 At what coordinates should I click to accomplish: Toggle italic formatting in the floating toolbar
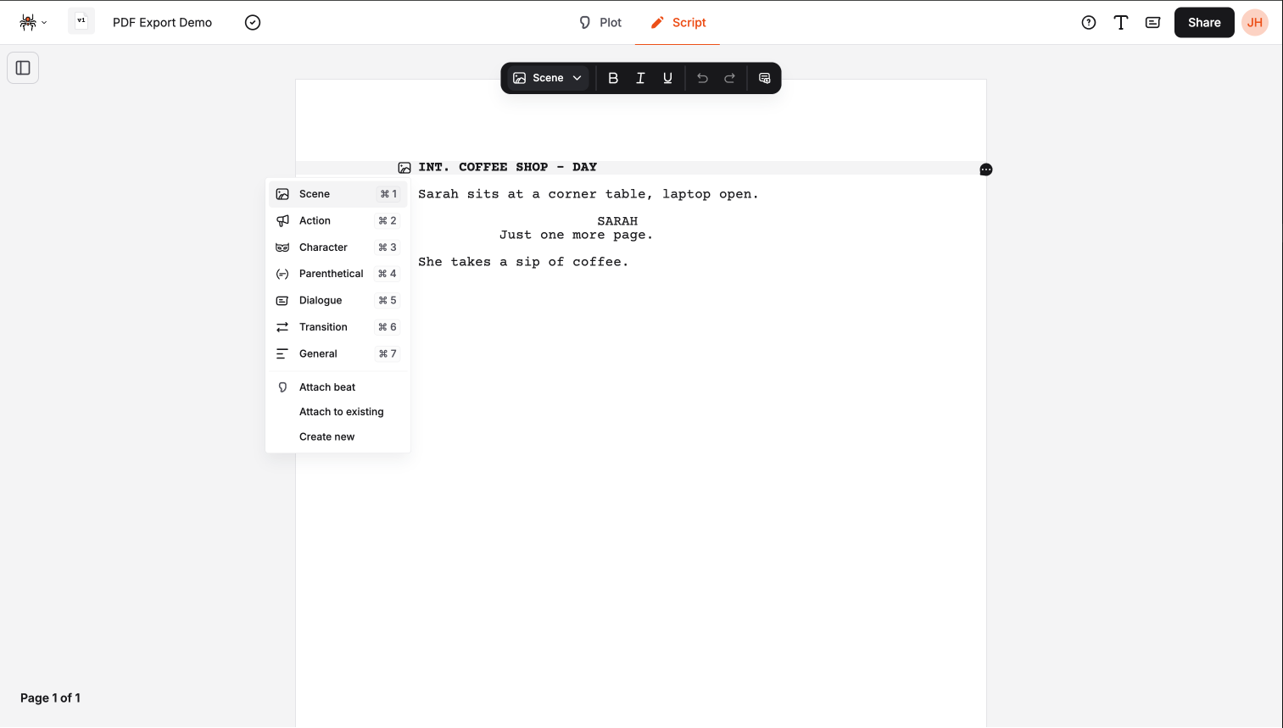640,78
